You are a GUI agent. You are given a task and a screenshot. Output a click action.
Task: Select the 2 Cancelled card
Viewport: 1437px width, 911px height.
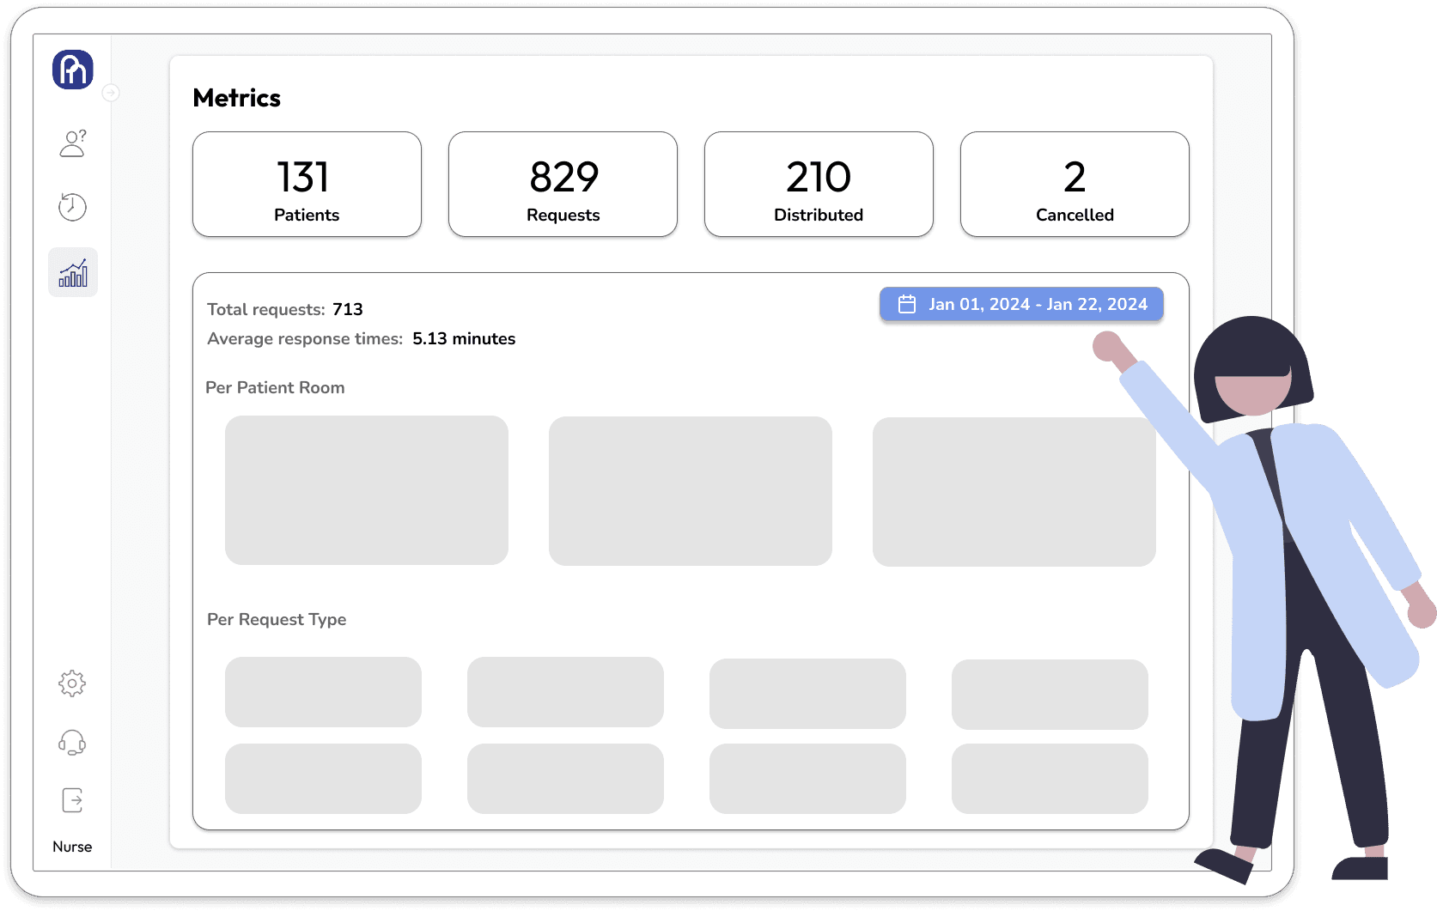click(1075, 185)
